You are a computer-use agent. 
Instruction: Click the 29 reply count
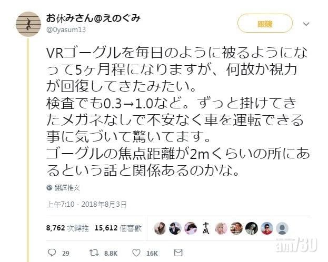tap(66, 253)
